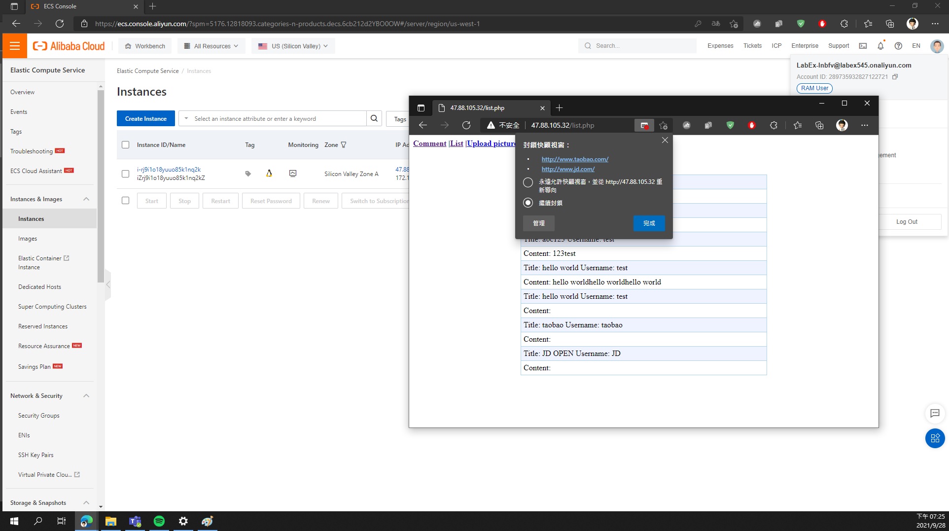Image resolution: width=949 pixels, height=531 pixels.
Task: Click the instance monitoring chart icon
Action: (x=293, y=174)
